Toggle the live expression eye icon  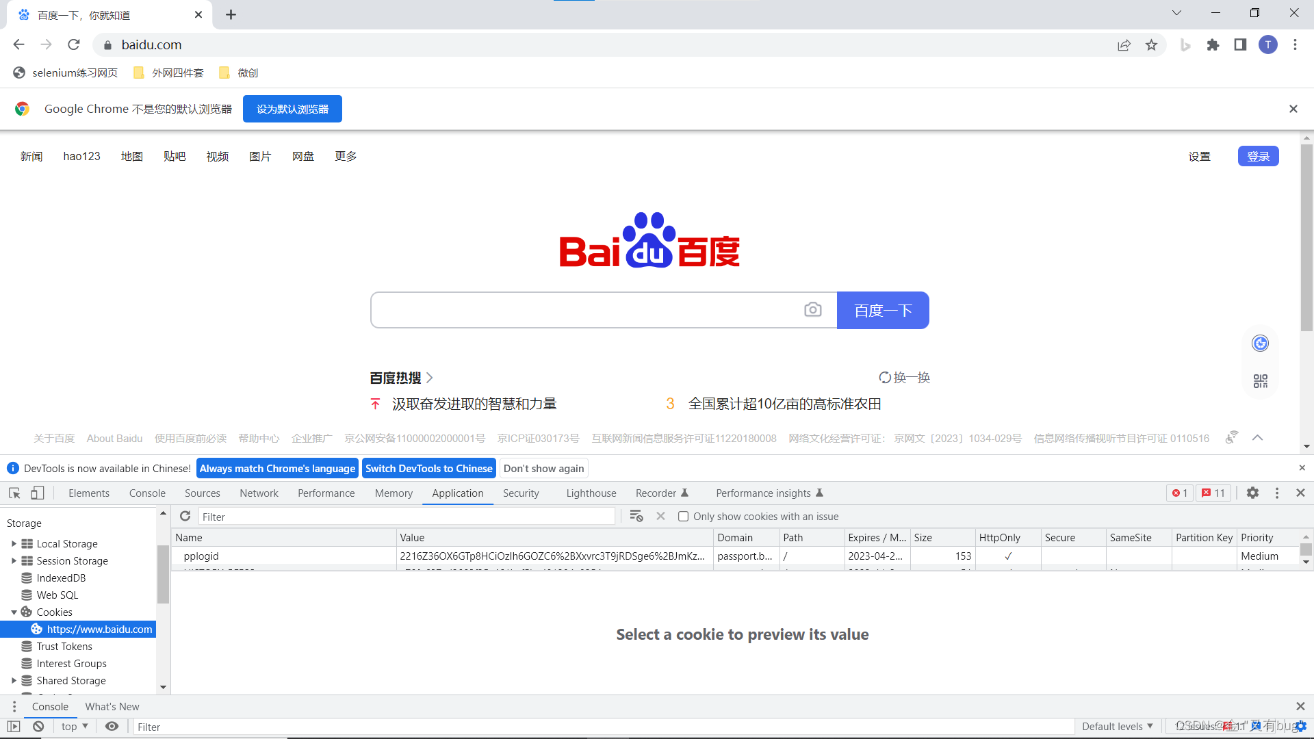click(x=112, y=727)
